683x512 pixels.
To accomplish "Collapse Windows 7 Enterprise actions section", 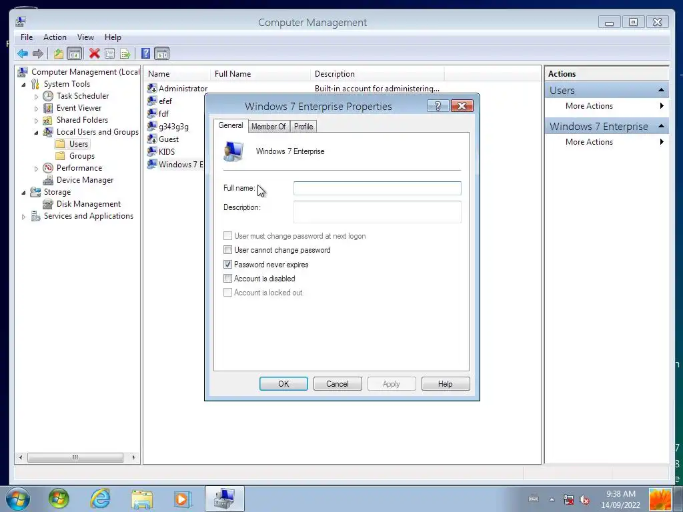I will click(x=661, y=126).
